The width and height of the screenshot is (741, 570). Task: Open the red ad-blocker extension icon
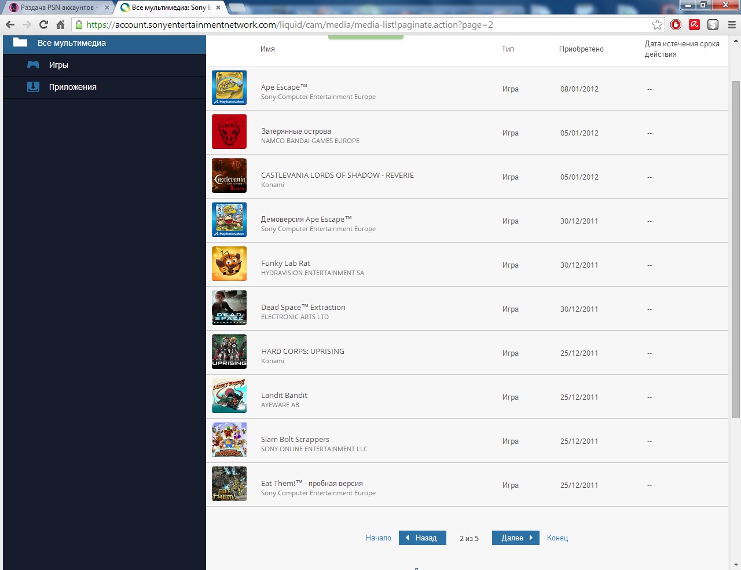tap(676, 24)
